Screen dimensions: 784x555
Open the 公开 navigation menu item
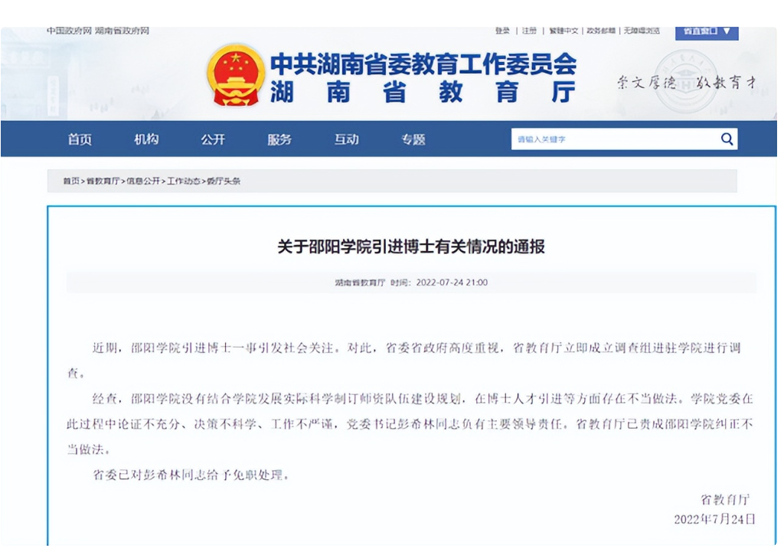[213, 139]
